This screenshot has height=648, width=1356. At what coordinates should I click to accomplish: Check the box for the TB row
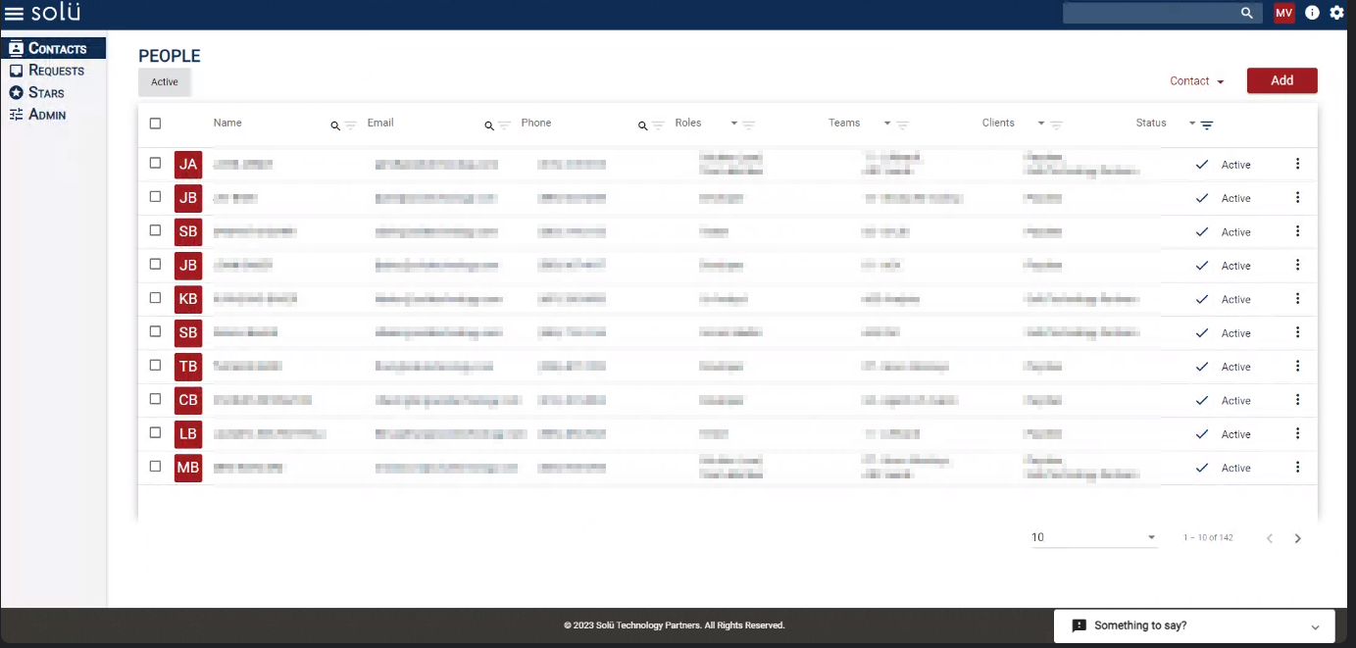pos(155,365)
